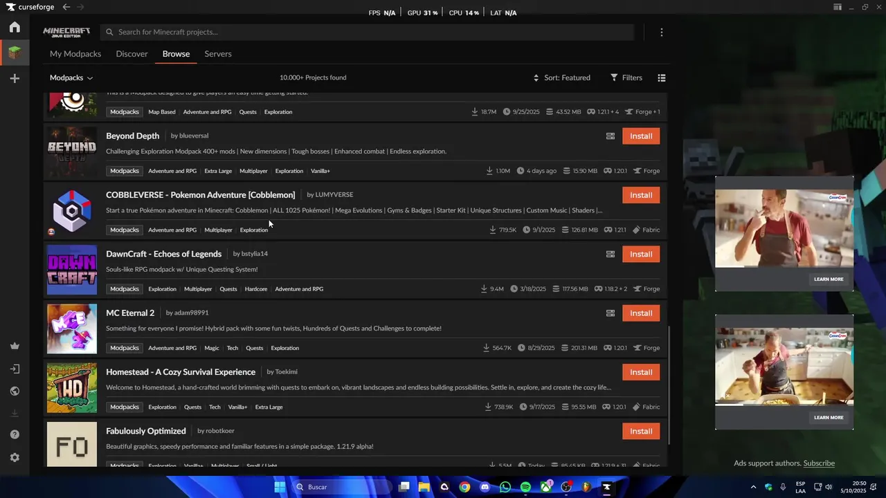886x498 pixels.
Task: Filter by Vanilla+ tag on Beyond Depth
Action: click(320, 171)
